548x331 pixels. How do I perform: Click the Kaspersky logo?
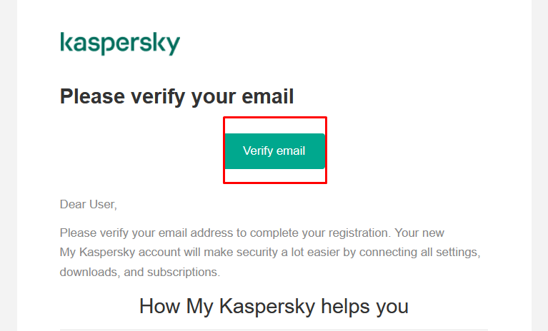(120, 43)
